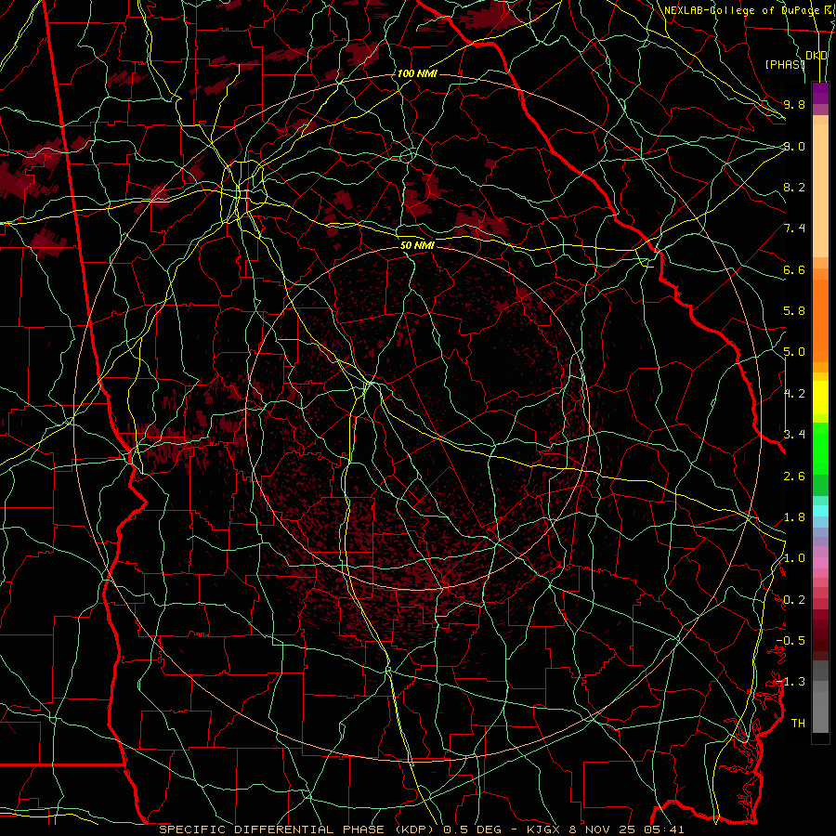Click the 7.4 value on the color scale

[794, 229]
